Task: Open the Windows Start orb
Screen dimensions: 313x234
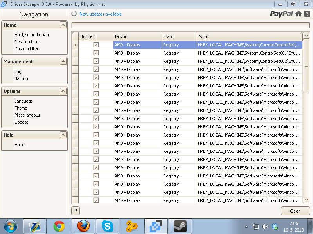Action: pyautogui.click(x=11, y=226)
